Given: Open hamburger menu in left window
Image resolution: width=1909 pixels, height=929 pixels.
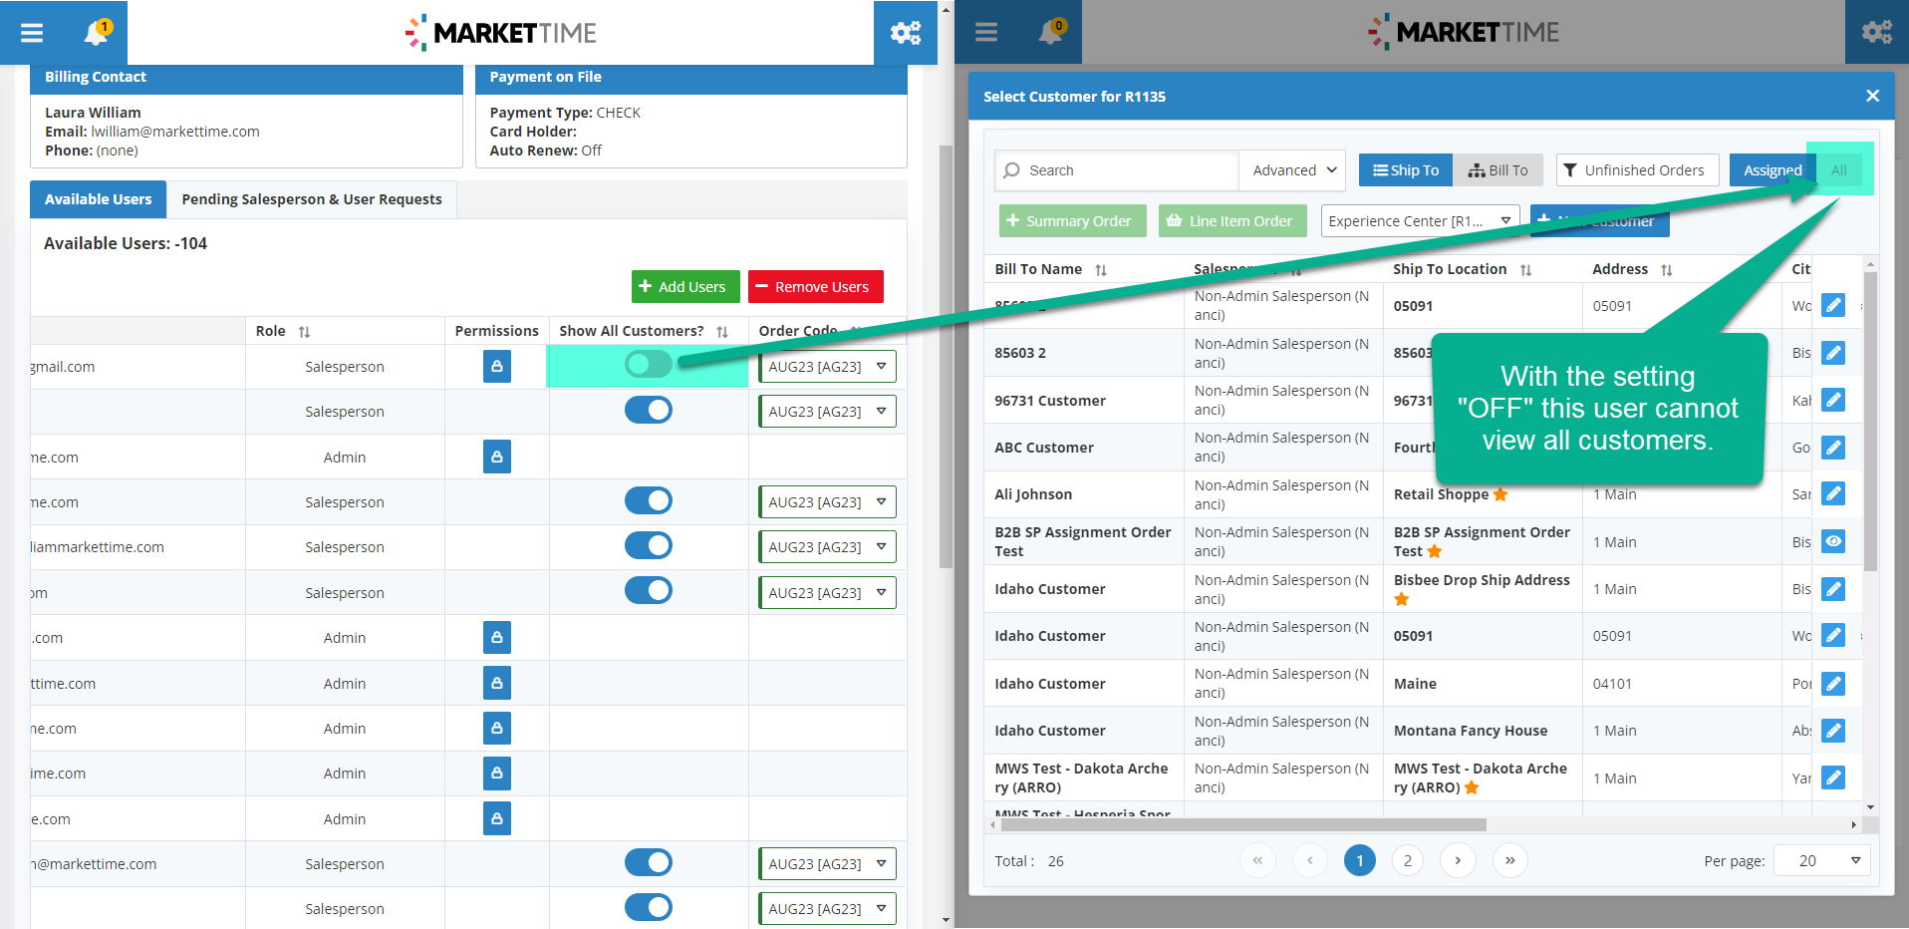Looking at the screenshot, I should [32, 33].
